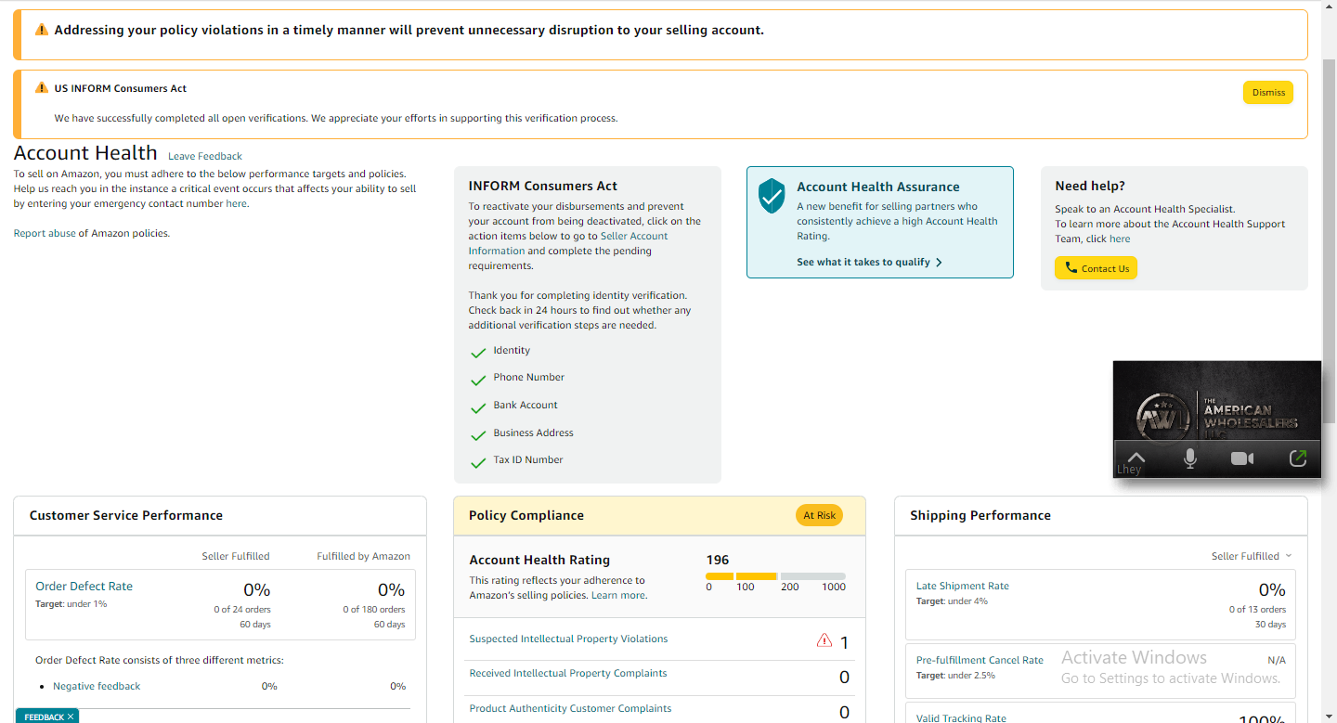Image resolution: width=1337 pixels, height=723 pixels.
Task: Click the Contact Us button
Action: pos(1096,268)
